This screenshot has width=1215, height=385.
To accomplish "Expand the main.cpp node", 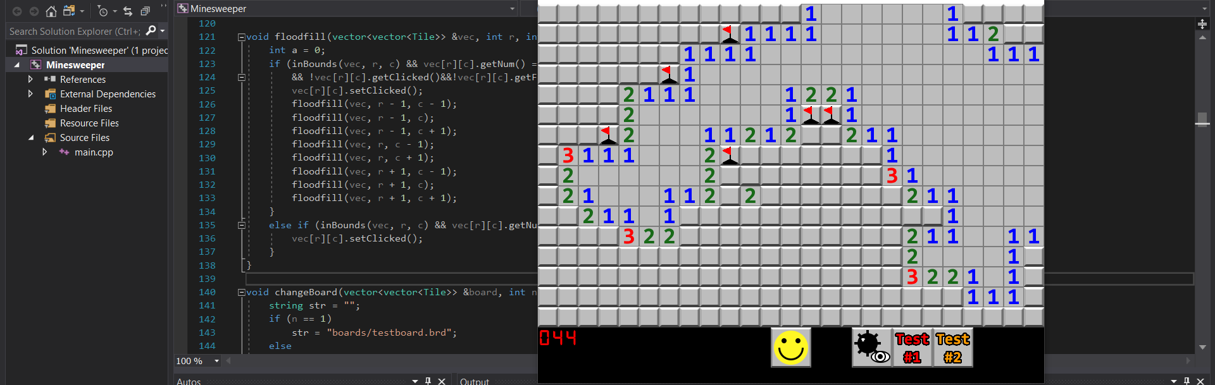I will coord(44,152).
